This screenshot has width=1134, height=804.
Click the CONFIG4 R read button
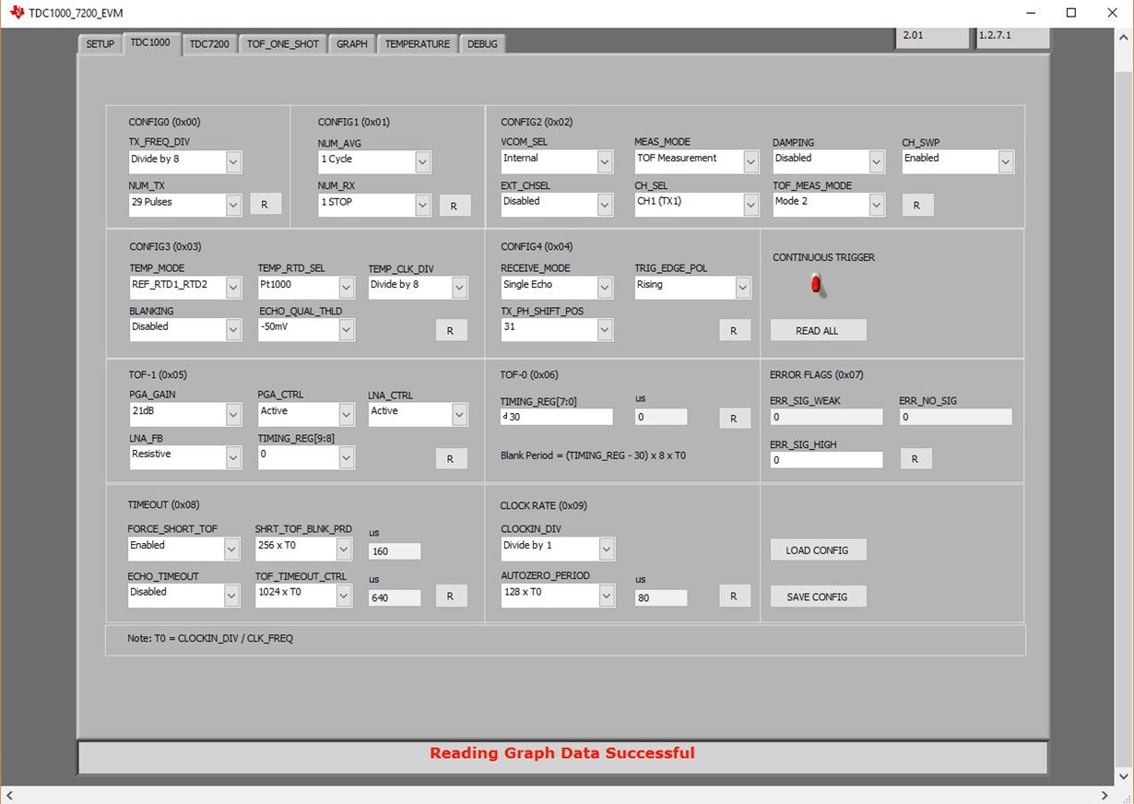pos(735,330)
